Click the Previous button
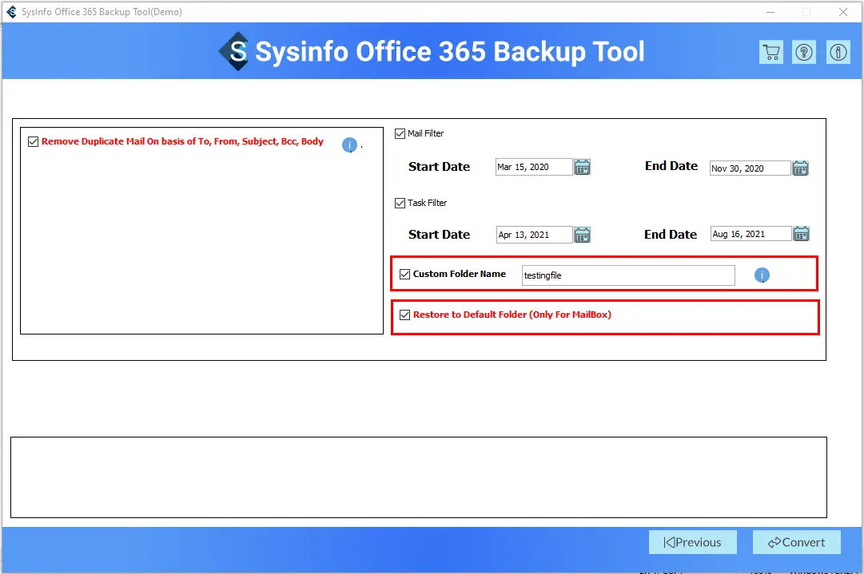 693,542
